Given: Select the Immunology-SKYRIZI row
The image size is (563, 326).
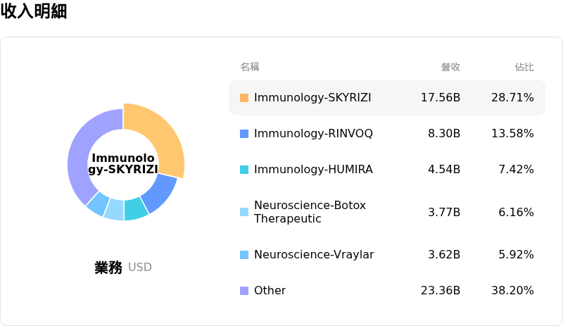Looking at the screenshot, I should [386, 98].
